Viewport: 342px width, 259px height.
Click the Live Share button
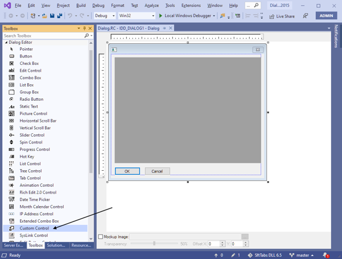[282, 16]
